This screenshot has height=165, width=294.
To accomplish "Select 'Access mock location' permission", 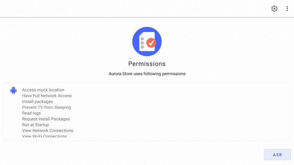I will click(x=43, y=90).
